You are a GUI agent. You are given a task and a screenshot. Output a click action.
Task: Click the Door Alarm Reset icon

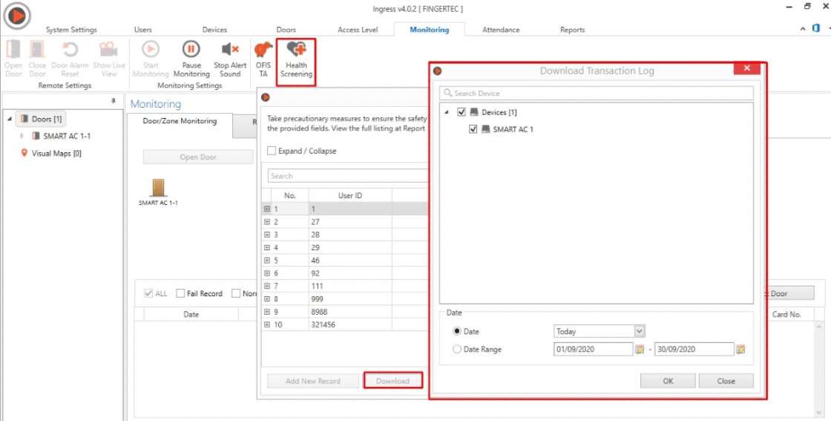click(x=70, y=49)
